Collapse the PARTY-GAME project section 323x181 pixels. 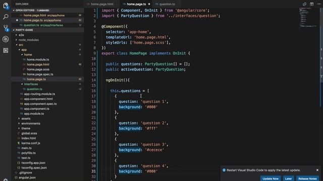[x=48, y=30]
